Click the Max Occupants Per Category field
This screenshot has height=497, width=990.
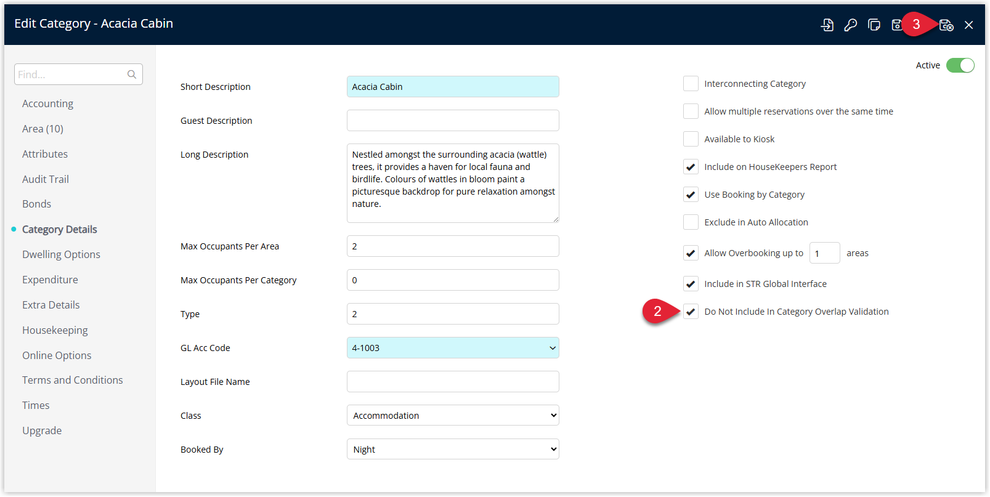click(x=453, y=280)
